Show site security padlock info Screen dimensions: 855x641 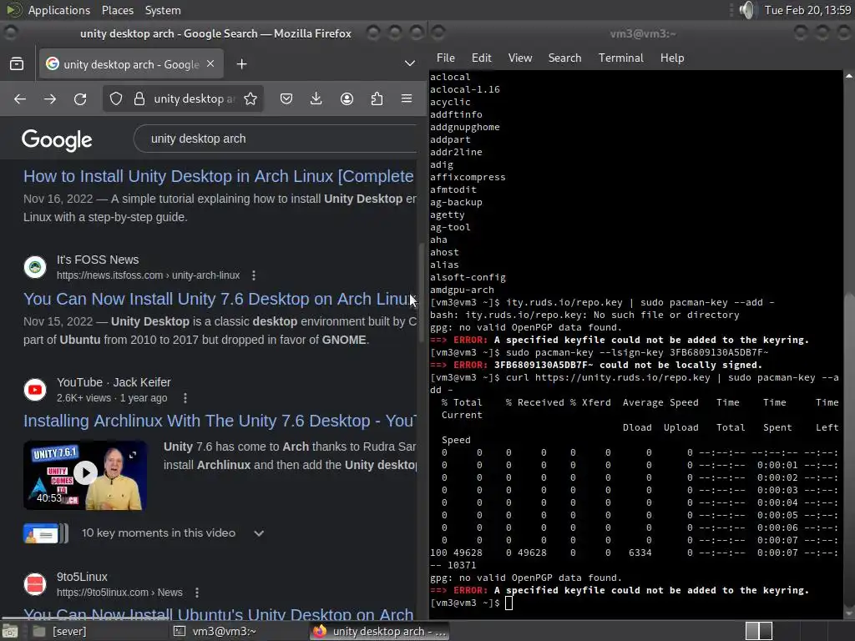pos(139,98)
